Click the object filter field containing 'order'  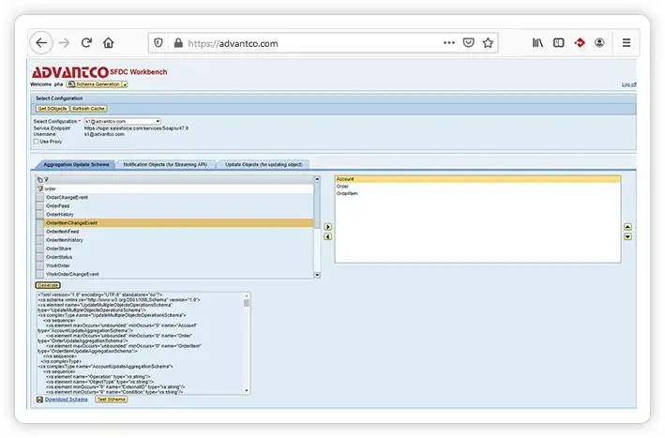pos(178,189)
